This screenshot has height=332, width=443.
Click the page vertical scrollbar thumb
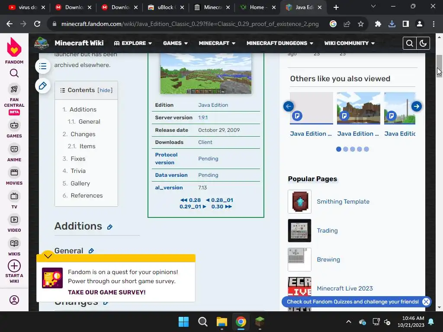tap(440, 65)
